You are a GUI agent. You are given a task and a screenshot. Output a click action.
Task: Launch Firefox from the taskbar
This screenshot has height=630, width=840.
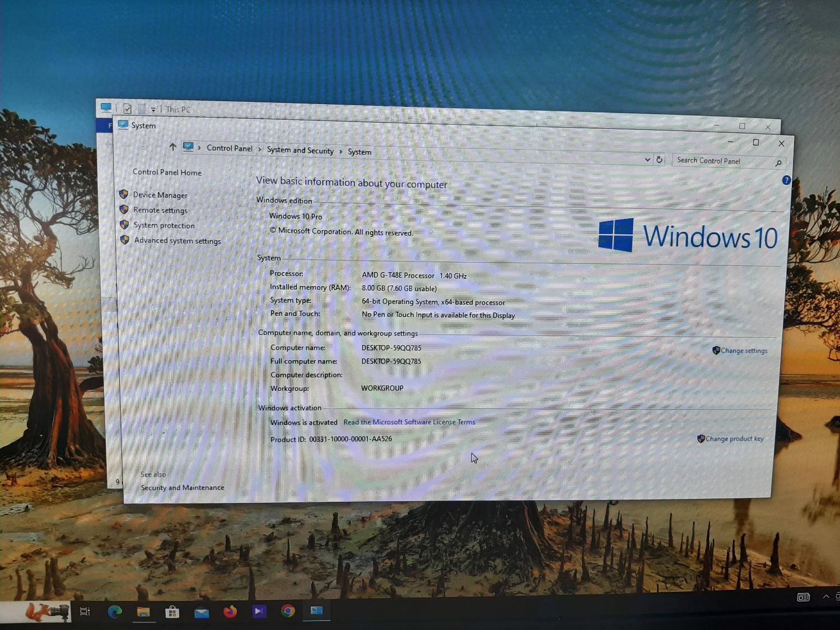pos(230,612)
